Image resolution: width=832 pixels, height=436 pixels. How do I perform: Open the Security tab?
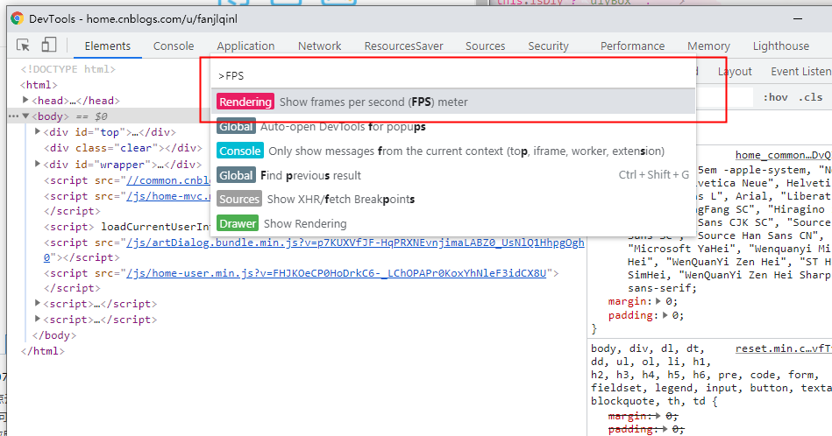(548, 46)
